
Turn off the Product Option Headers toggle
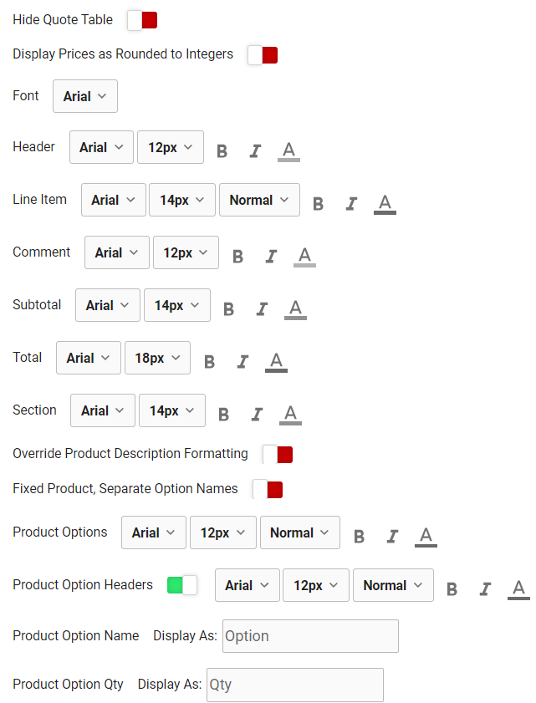182,585
